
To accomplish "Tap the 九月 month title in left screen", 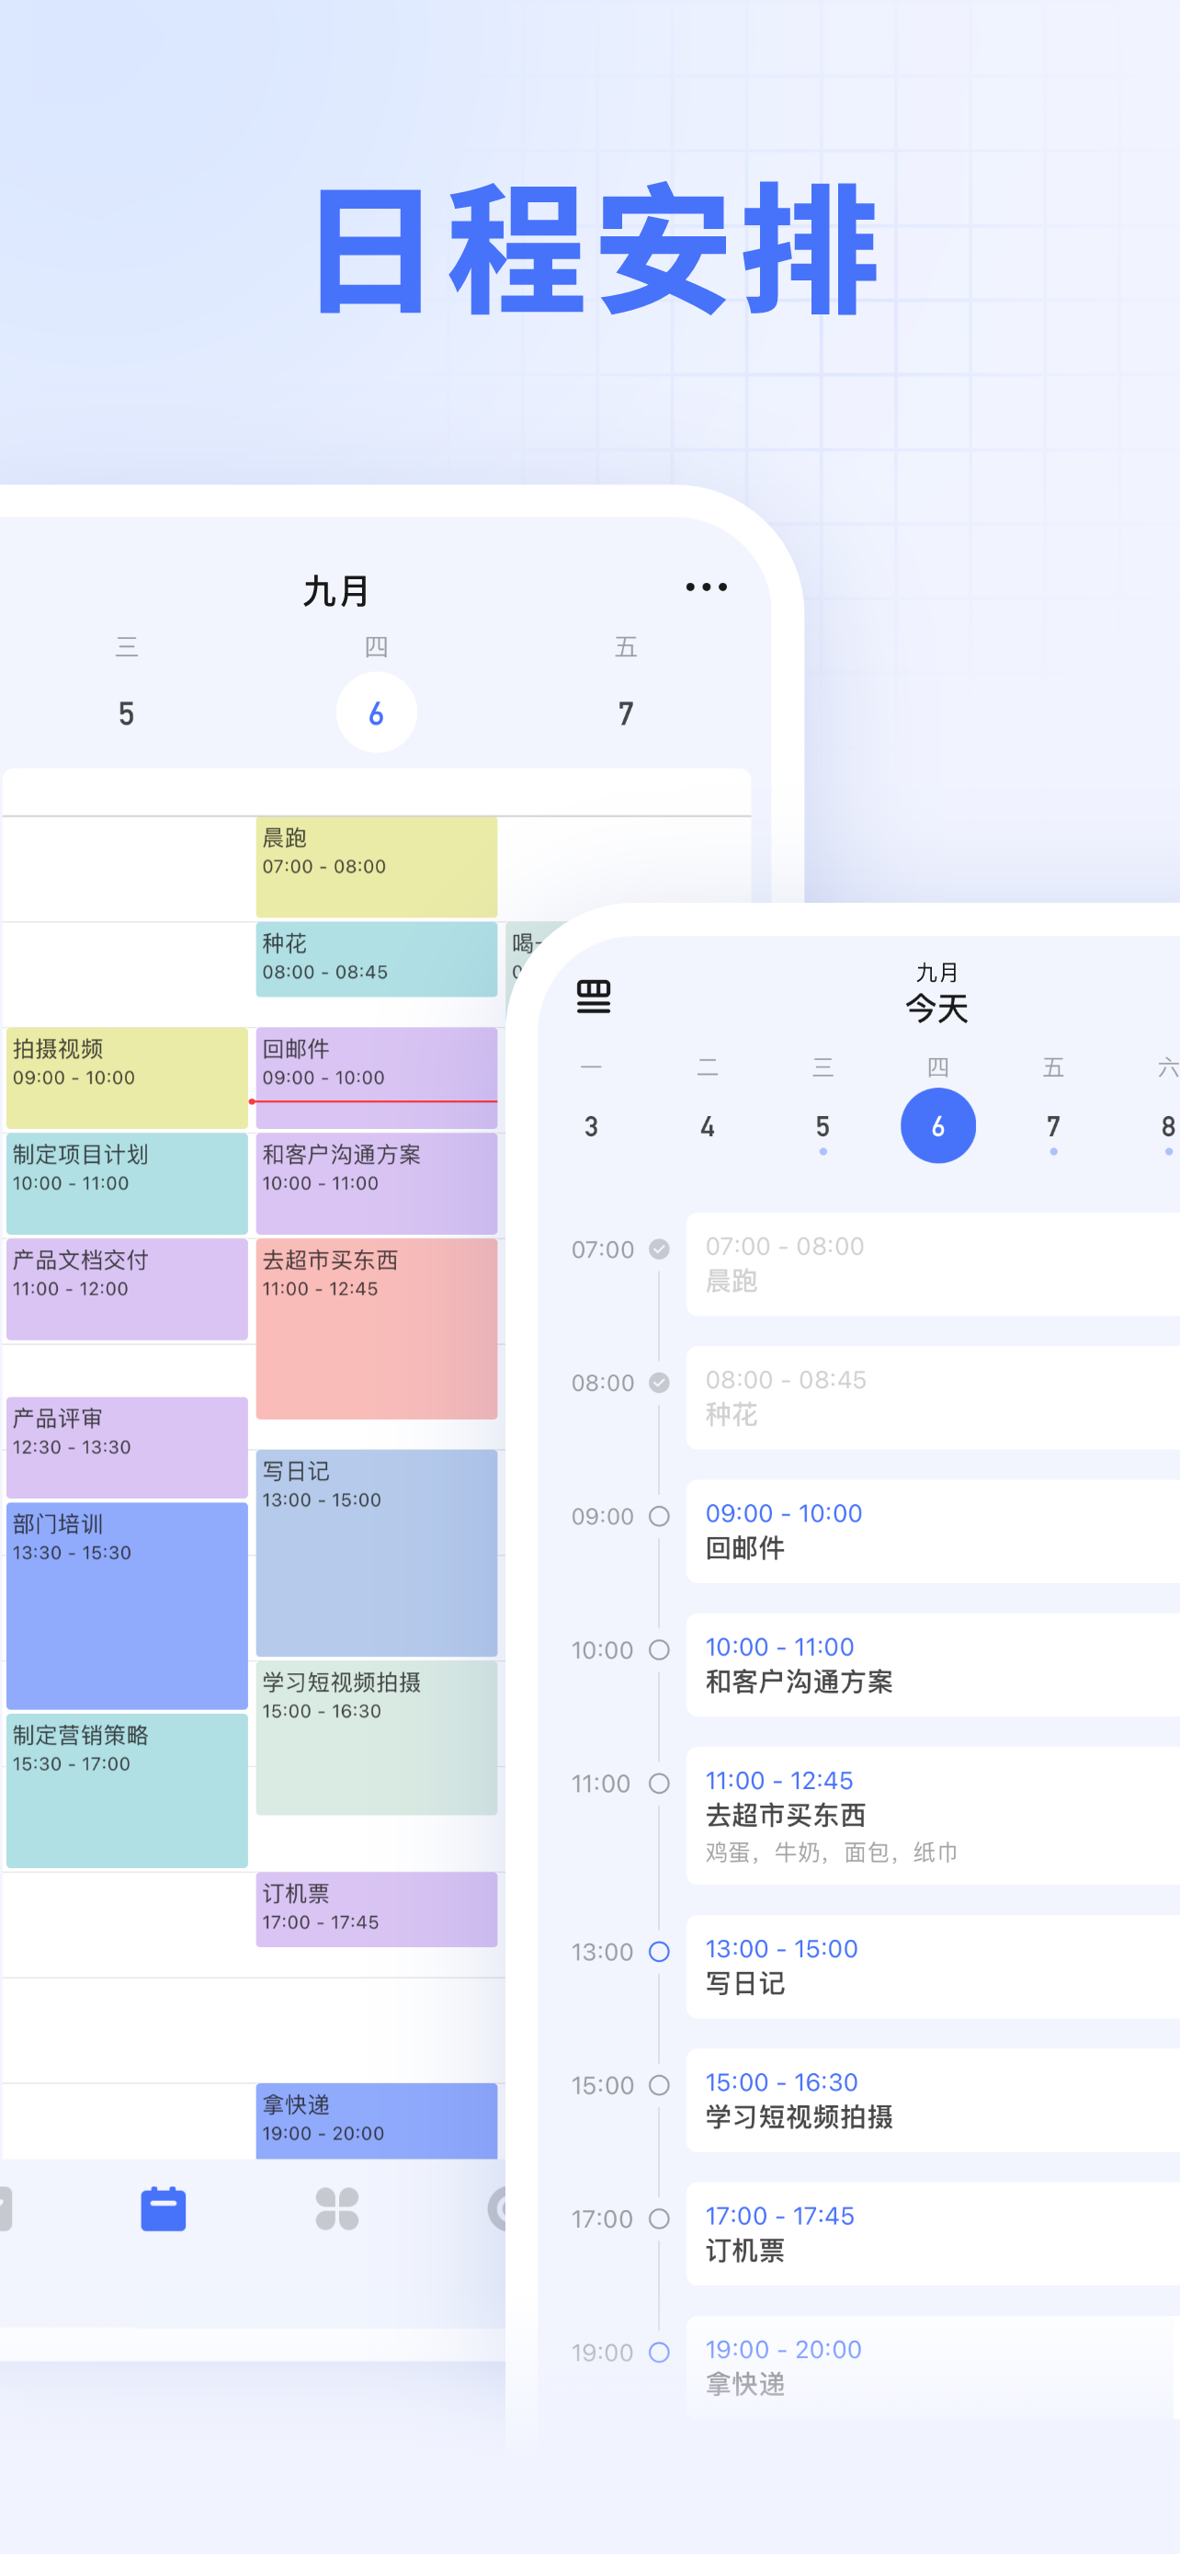I will pos(335,591).
